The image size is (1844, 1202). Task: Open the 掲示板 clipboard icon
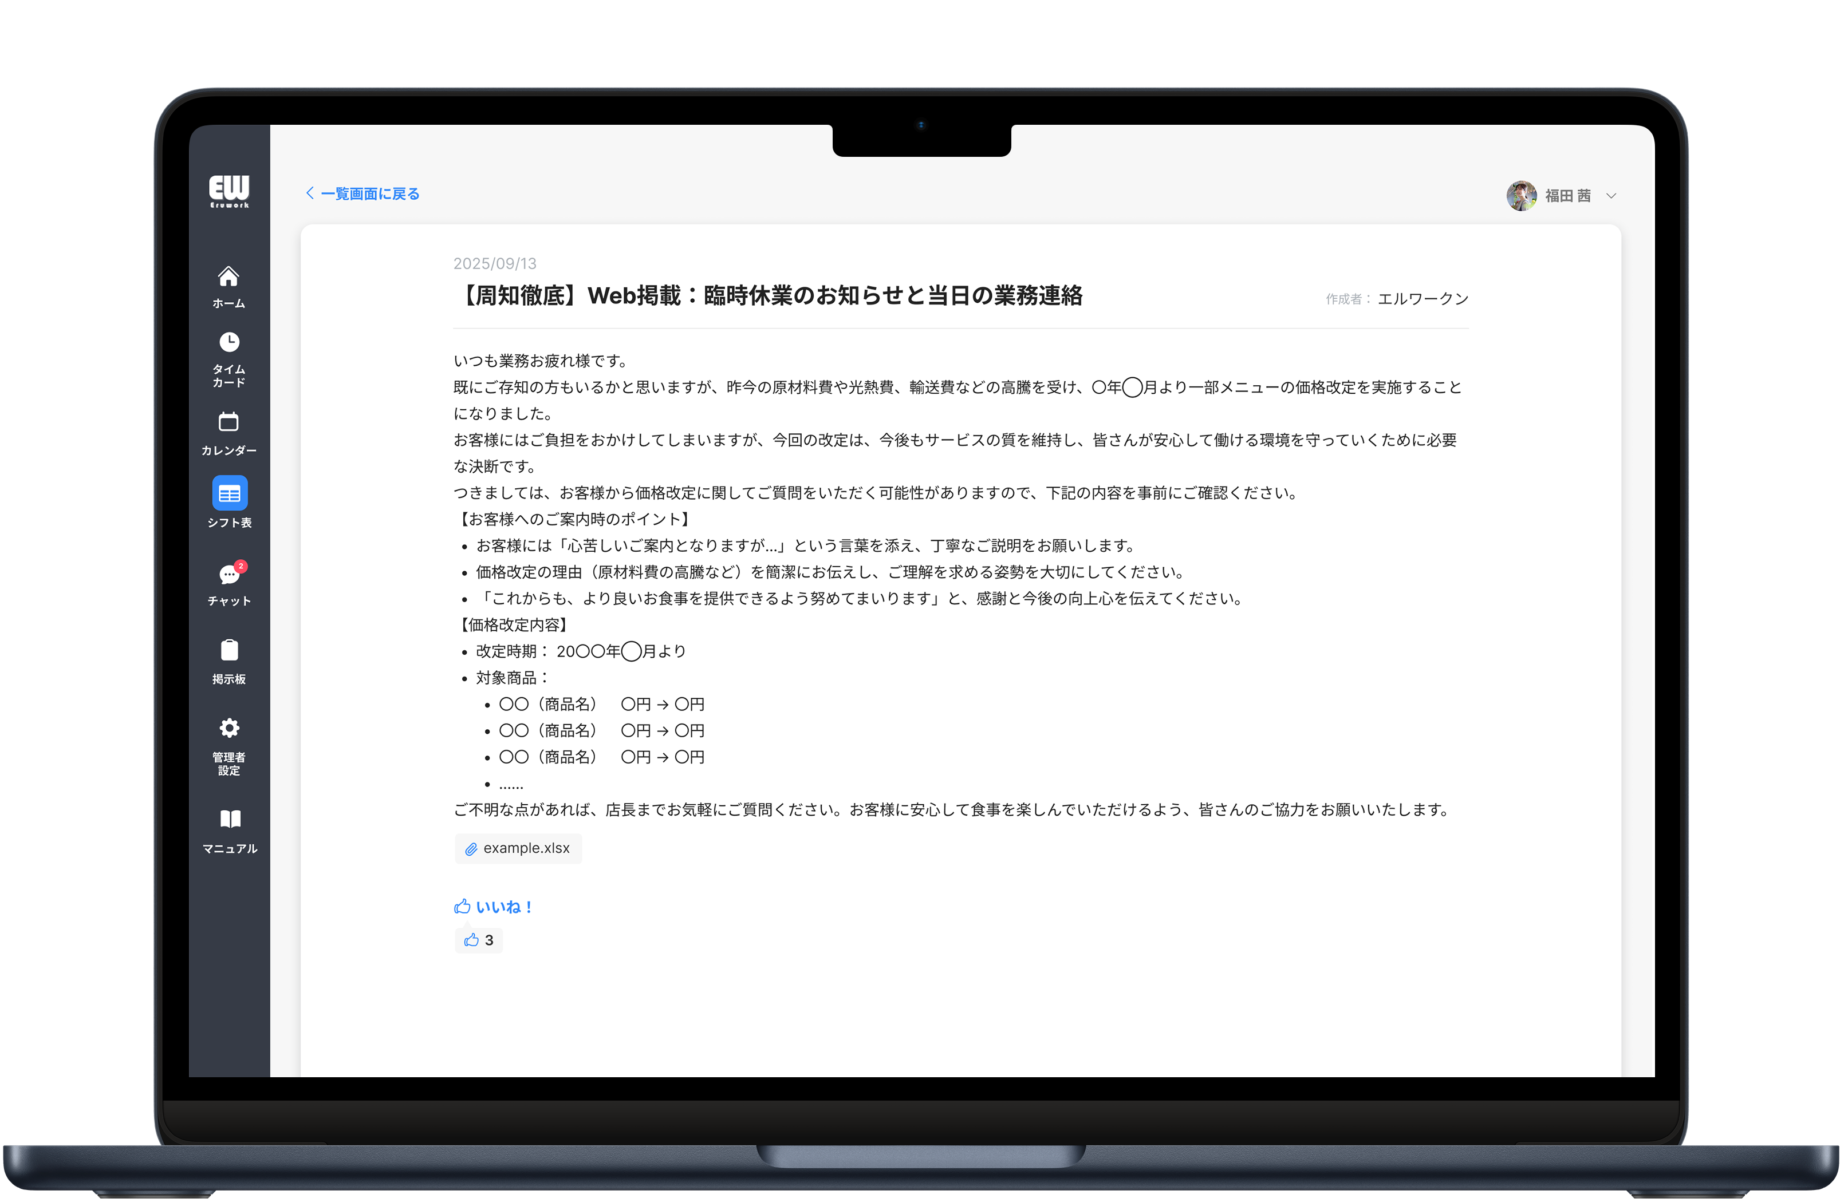(x=229, y=651)
